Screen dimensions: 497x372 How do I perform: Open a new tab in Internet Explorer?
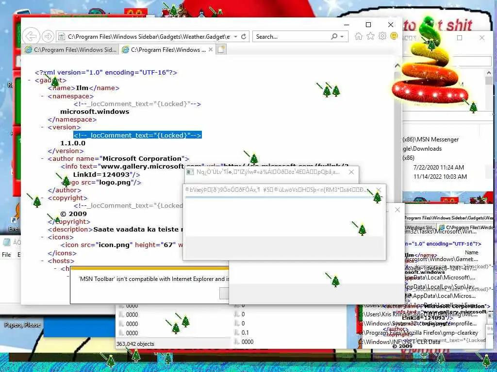[221, 49]
